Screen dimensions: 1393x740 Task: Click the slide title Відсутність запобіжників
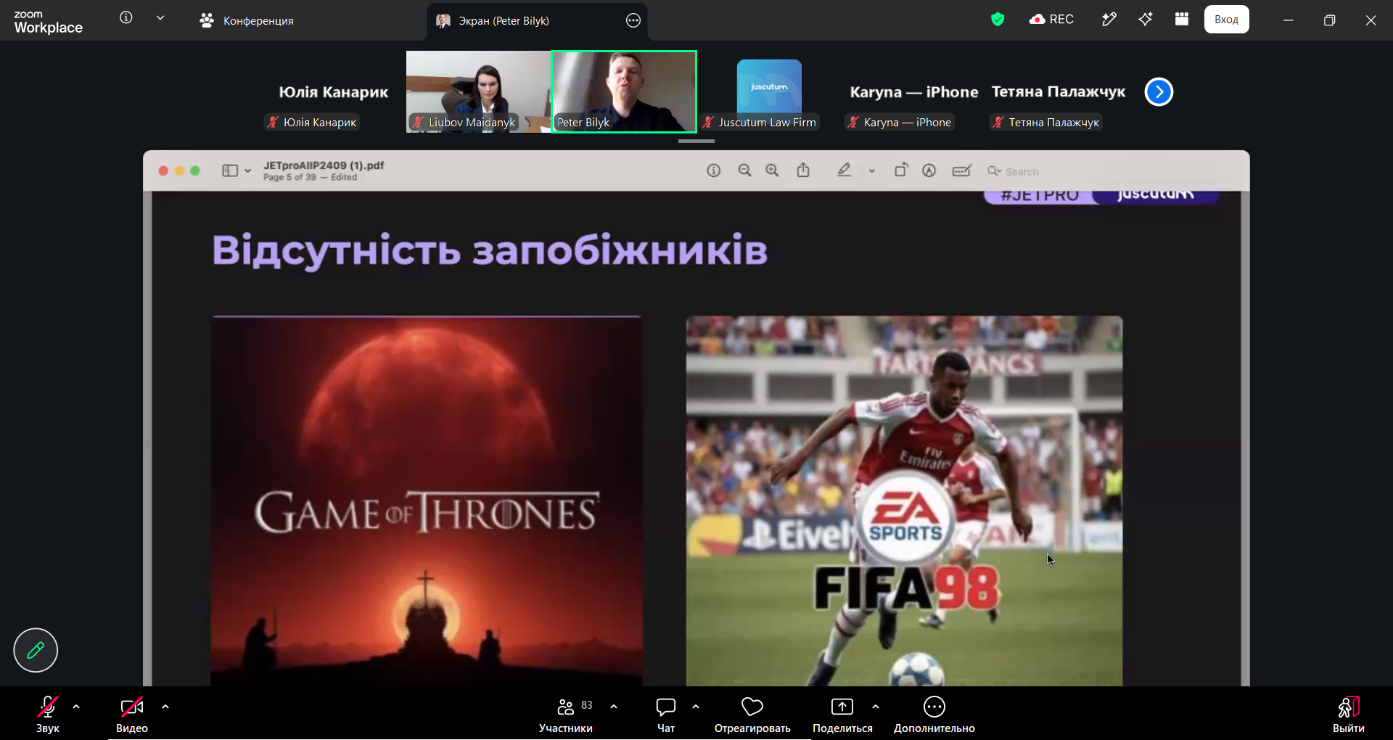[490, 250]
